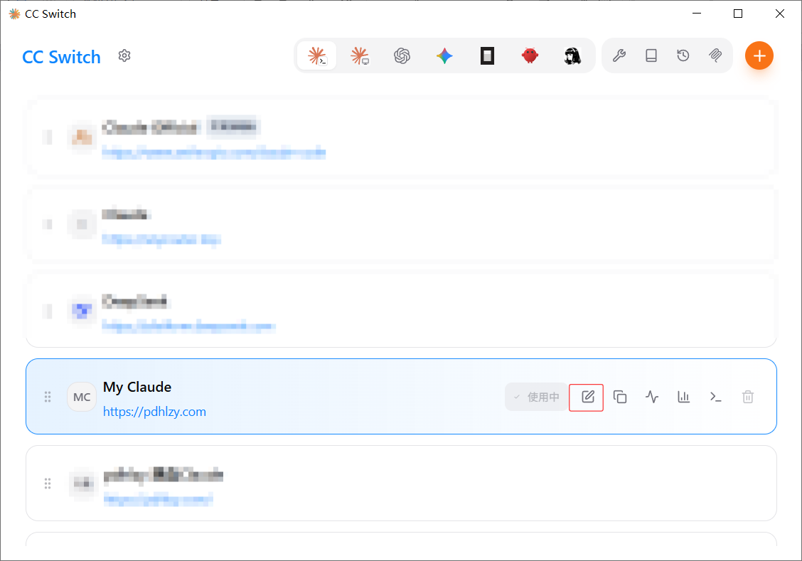Open the https://pdhlzy.com link
Image resolution: width=802 pixels, height=561 pixels.
[x=154, y=412]
